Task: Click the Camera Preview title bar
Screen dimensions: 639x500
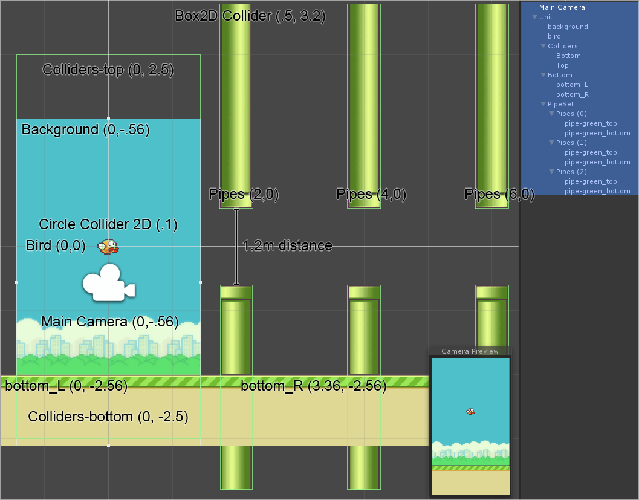Action: [470, 351]
